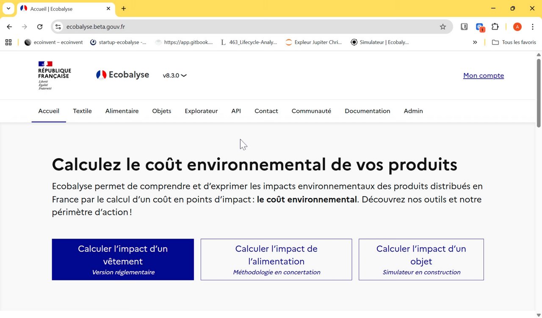
Task: Expand the v8.3.0 version dropdown
Action: pyautogui.click(x=174, y=76)
